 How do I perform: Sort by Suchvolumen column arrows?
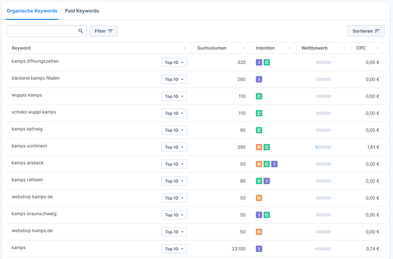[x=244, y=48]
